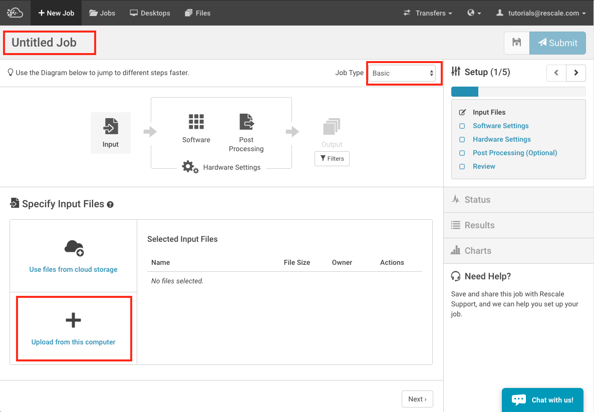Expand the Transfers dropdown menu
Image resolution: width=594 pixels, height=412 pixels.
(428, 13)
